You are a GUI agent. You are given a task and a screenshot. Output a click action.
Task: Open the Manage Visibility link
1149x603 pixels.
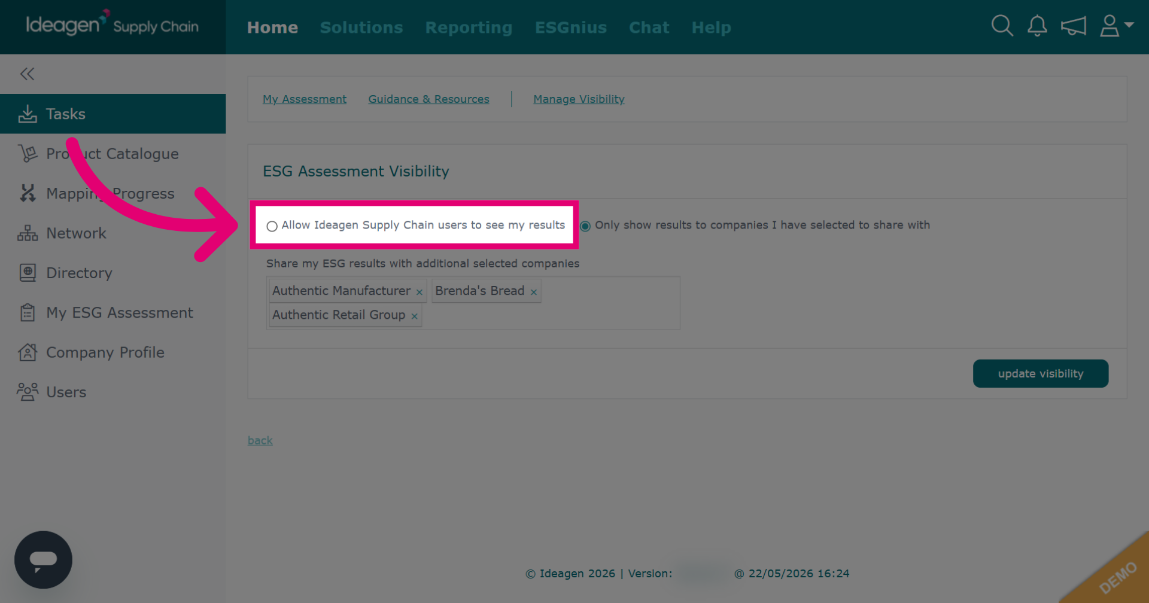click(579, 99)
